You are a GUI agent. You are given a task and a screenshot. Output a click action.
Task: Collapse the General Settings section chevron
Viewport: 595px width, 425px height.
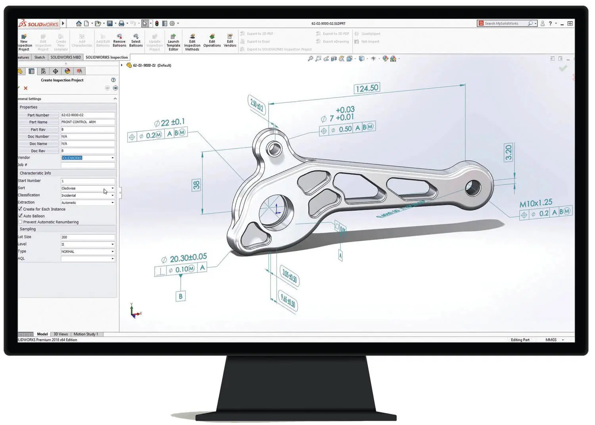click(115, 99)
